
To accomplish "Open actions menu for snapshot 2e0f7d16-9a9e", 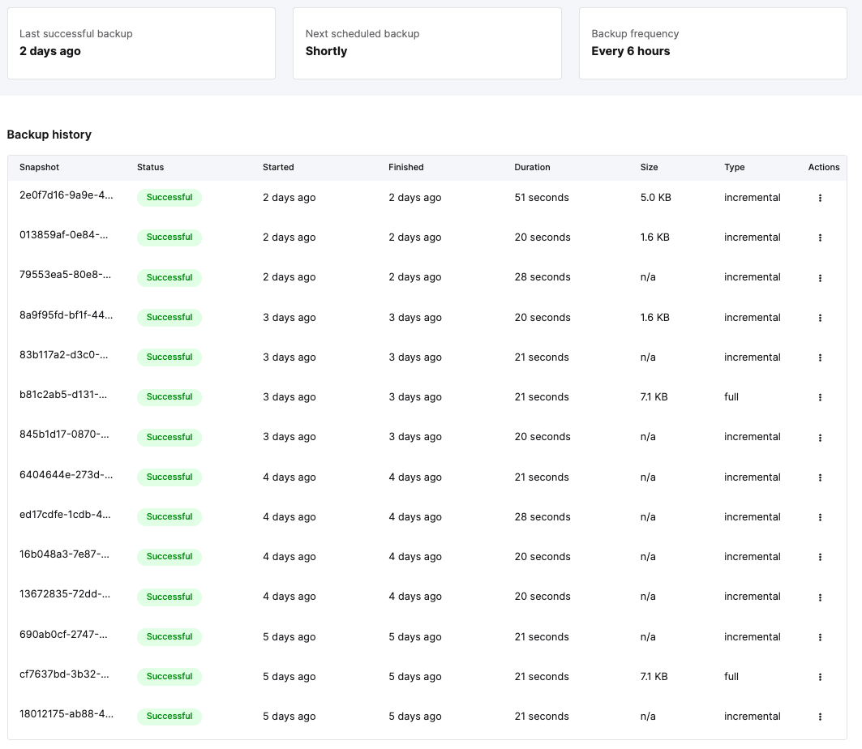I will click(820, 198).
